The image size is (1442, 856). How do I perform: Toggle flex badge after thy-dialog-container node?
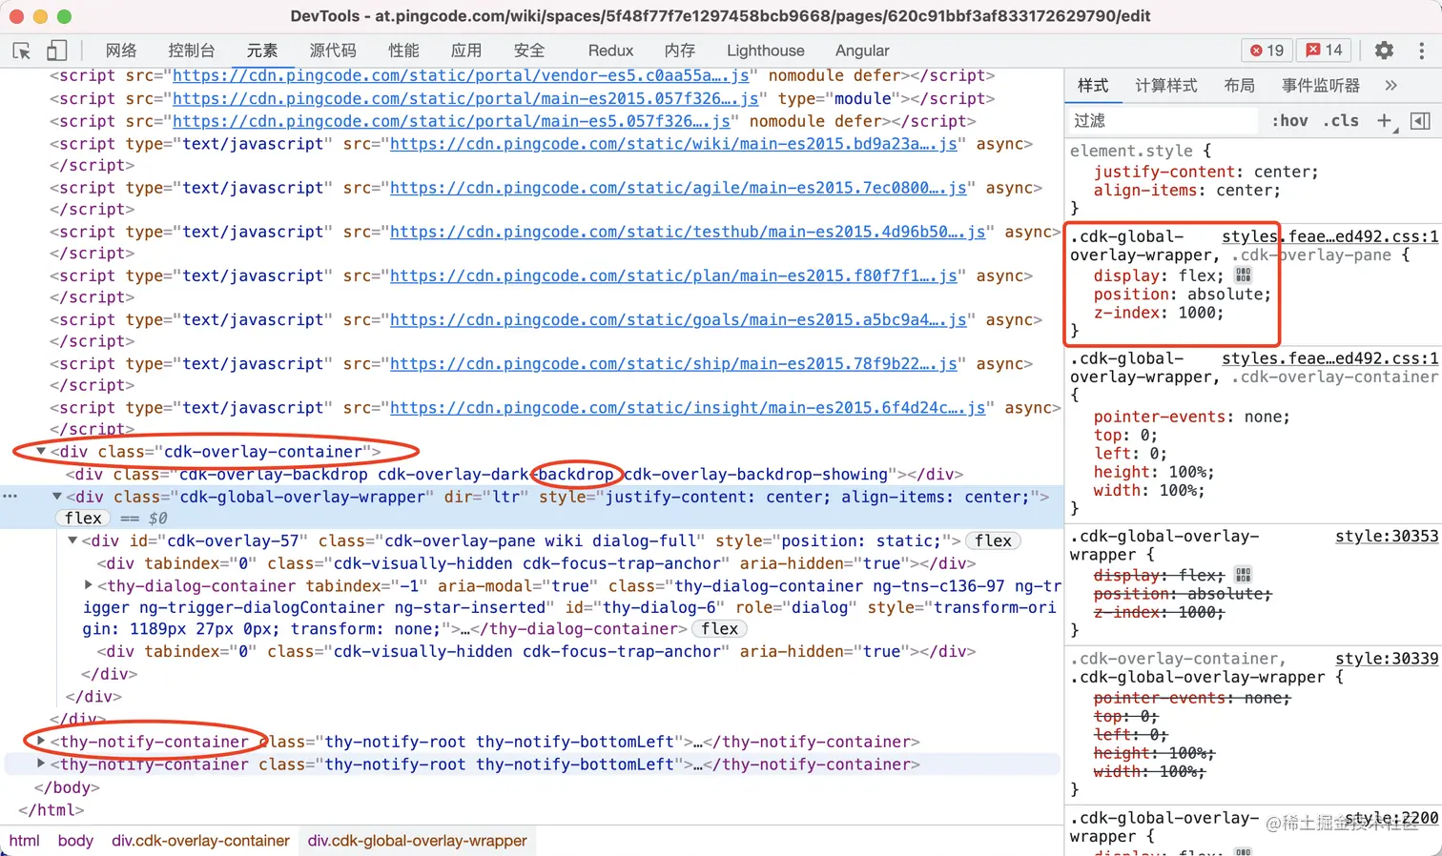tap(720, 629)
